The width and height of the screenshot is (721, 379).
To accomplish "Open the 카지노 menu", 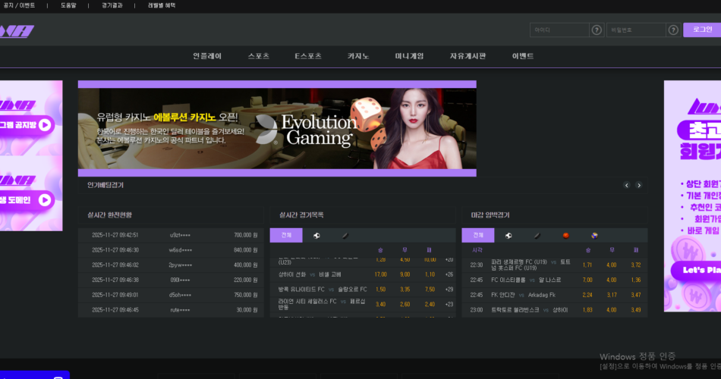I will pyautogui.click(x=358, y=56).
